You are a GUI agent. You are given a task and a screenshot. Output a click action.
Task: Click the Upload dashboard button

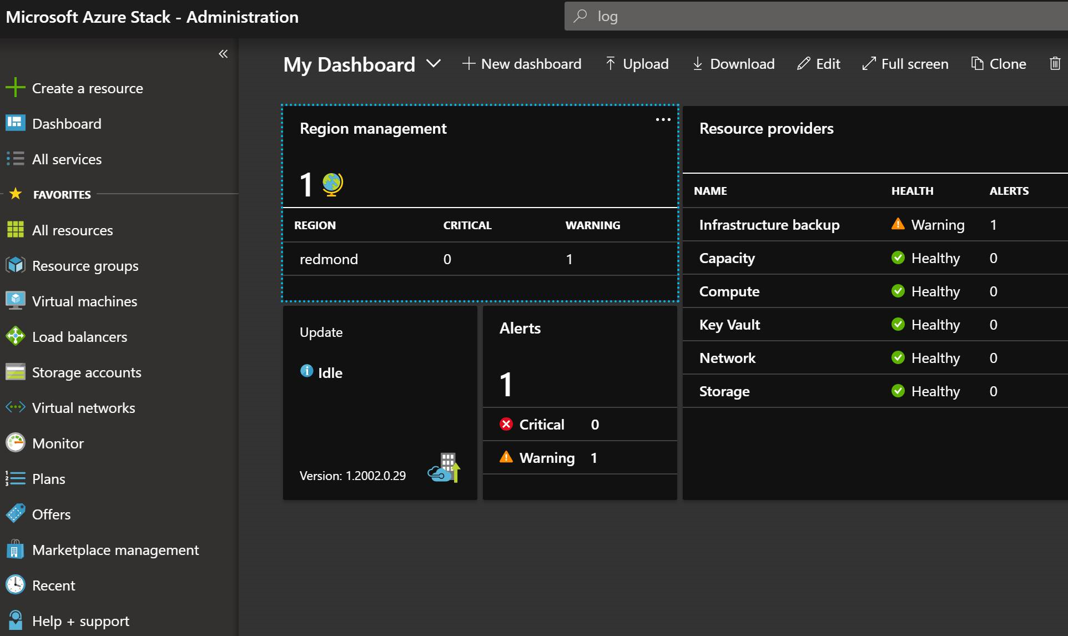pos(635,64)
